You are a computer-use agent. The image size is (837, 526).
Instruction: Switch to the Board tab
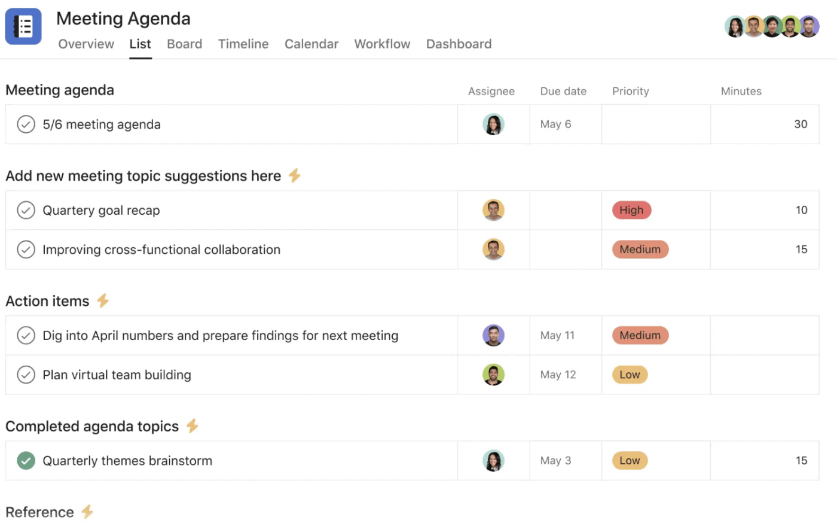(x=184, y=44)
